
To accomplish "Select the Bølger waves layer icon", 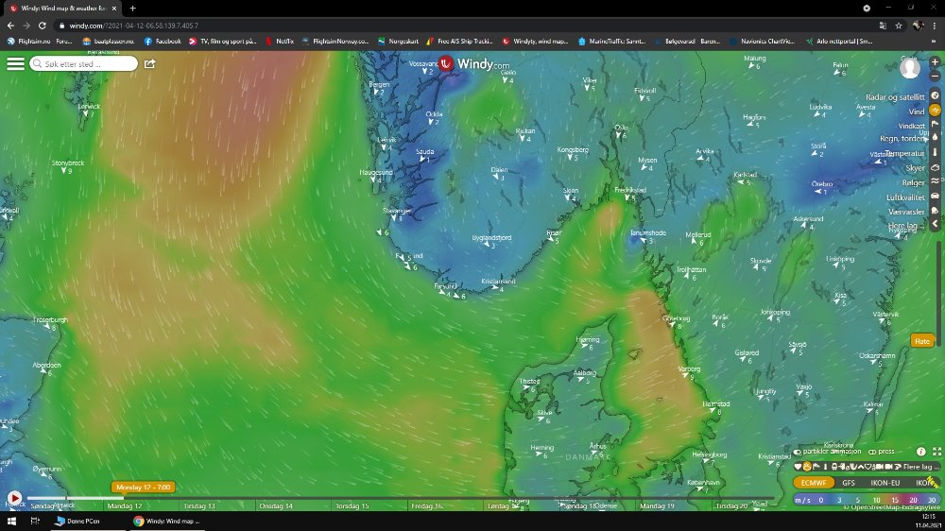I will (x=935, y=181).
